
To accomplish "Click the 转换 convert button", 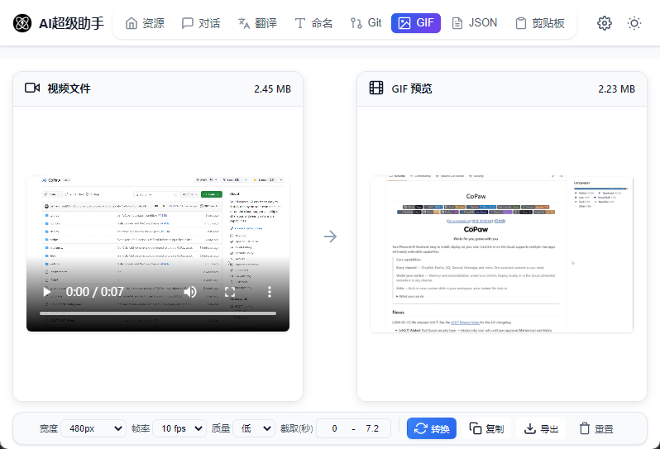I will [x=432, y=428].
